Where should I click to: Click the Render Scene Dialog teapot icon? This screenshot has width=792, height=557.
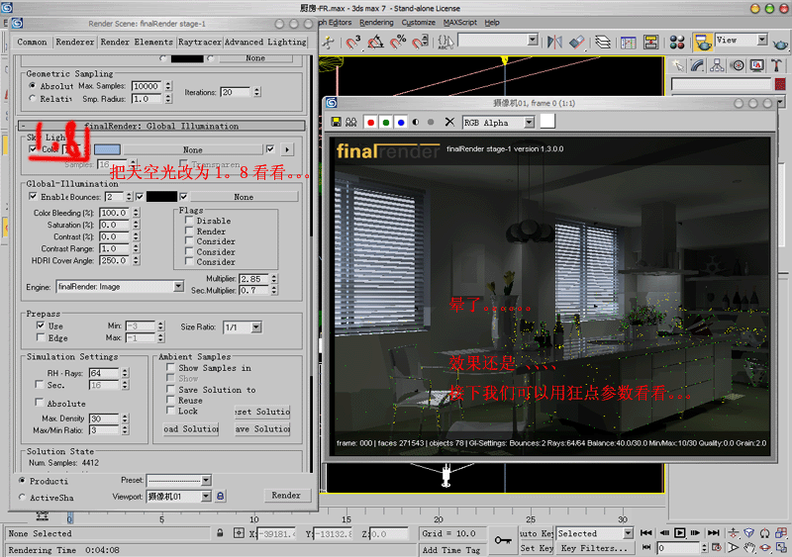click(x=703, y=42)
